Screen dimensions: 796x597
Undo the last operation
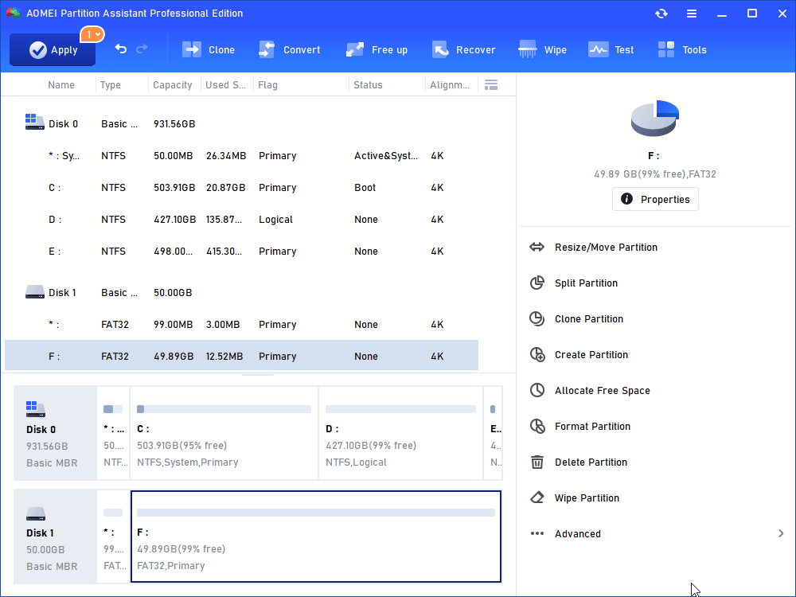tap(121, 49)
